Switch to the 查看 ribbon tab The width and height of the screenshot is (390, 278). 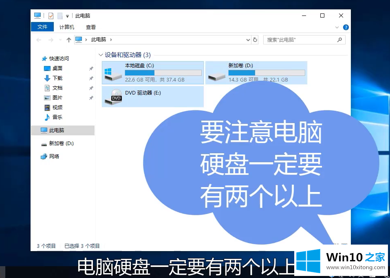[91, 27]
